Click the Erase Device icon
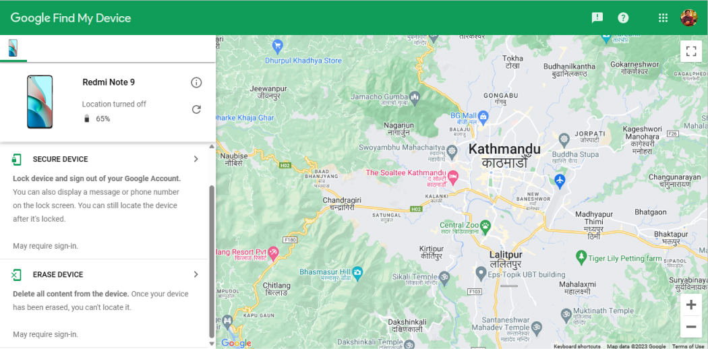This screenshot has height=349, width=708. [16, 275]
